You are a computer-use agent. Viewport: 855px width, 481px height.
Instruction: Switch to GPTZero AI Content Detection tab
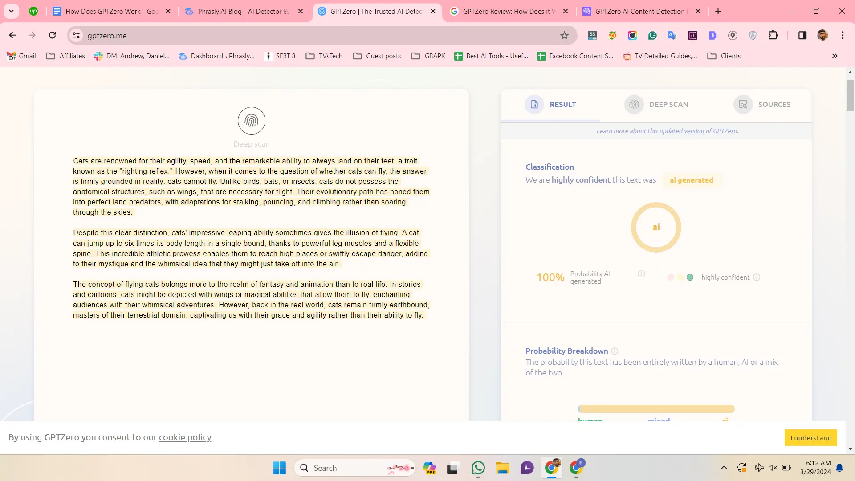point(641,11)
